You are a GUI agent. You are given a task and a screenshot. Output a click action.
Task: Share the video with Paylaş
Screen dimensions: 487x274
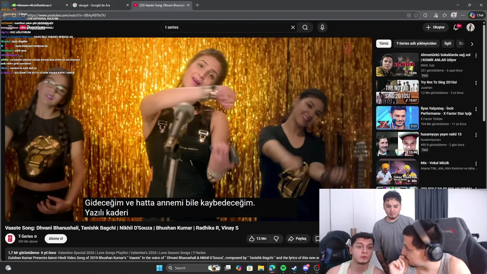point(297,239)
